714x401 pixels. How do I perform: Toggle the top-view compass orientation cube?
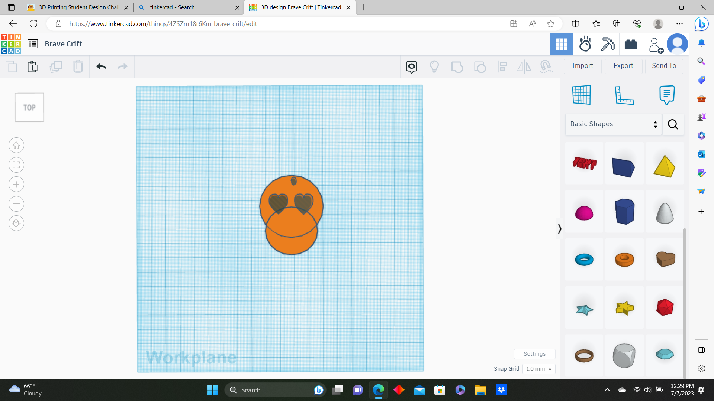pos(29,107)
